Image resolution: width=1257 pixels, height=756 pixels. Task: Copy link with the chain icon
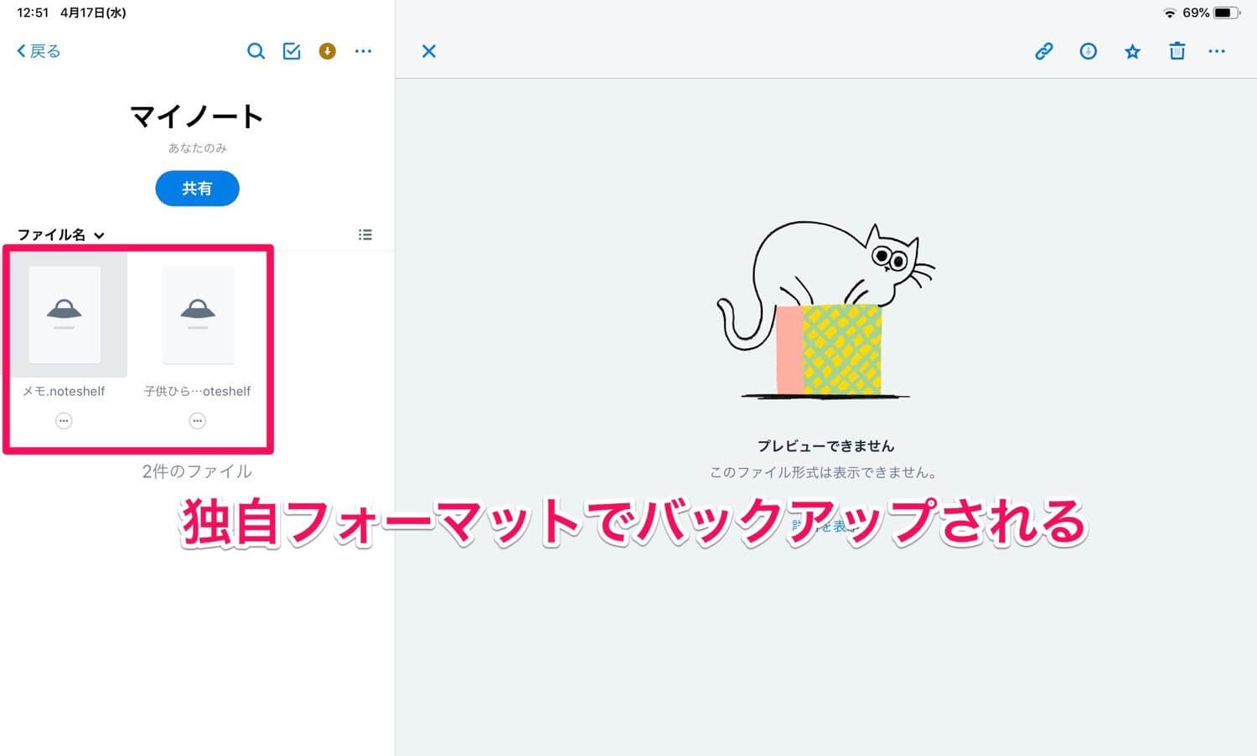1044,51
